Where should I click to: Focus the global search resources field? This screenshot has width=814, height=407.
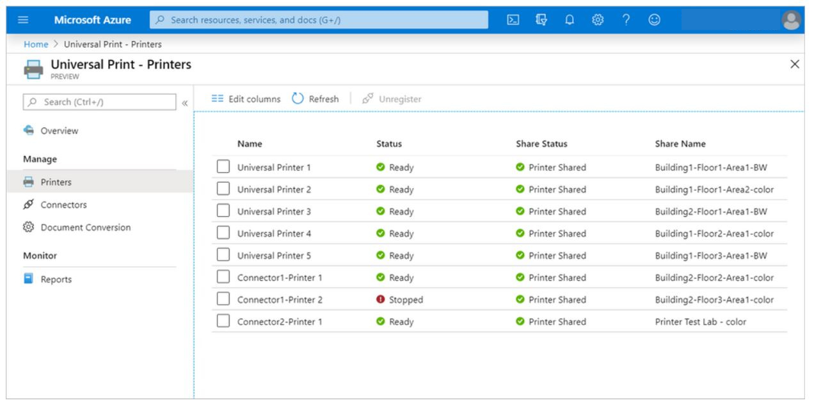[x=319, y=20]
